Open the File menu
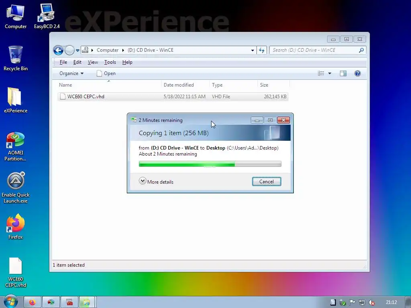411x308 pixels. pos(63,62)
